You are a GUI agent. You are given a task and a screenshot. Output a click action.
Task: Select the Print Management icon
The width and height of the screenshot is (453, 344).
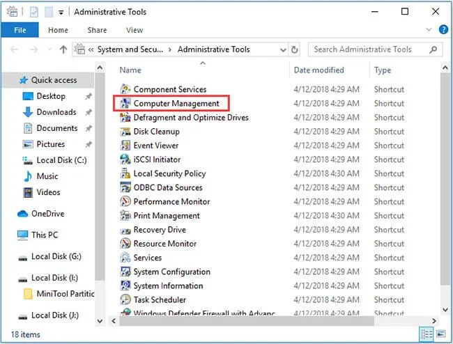coord(125,216)
